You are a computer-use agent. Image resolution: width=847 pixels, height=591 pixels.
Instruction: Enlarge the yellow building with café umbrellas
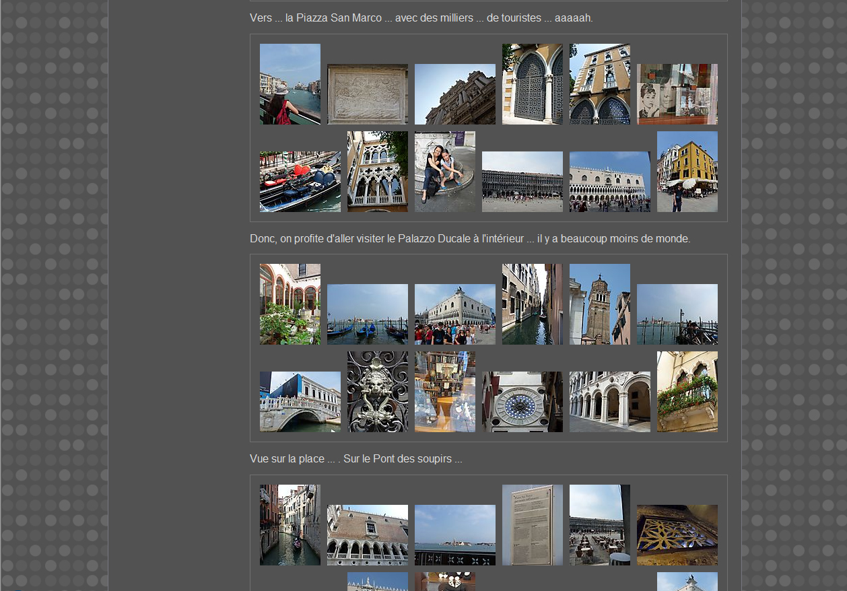click(687, 172)
